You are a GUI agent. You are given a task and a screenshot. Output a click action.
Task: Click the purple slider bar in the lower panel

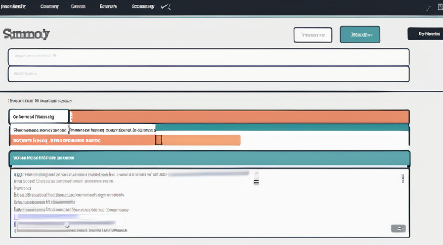pyautogui.click(x=47, y=216)
